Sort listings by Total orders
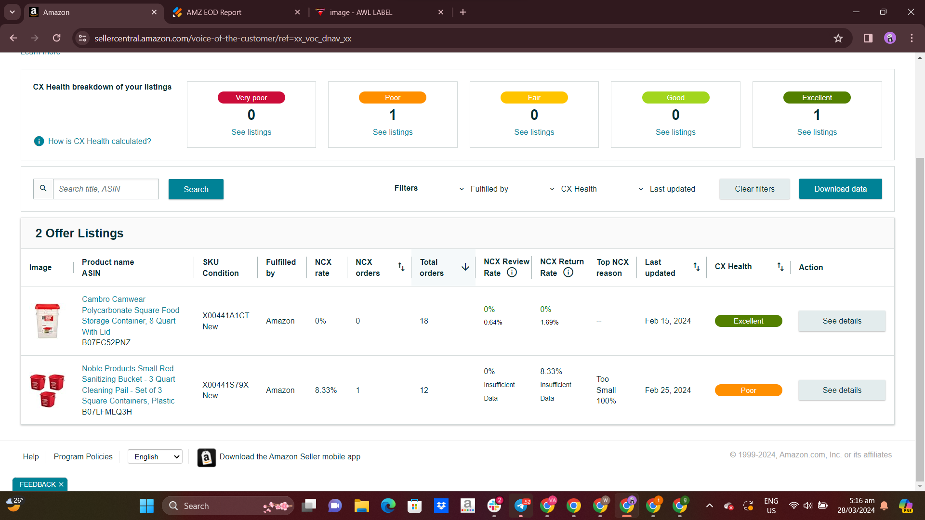The width and height of the screenshot is (925, 520). point(465,267)
